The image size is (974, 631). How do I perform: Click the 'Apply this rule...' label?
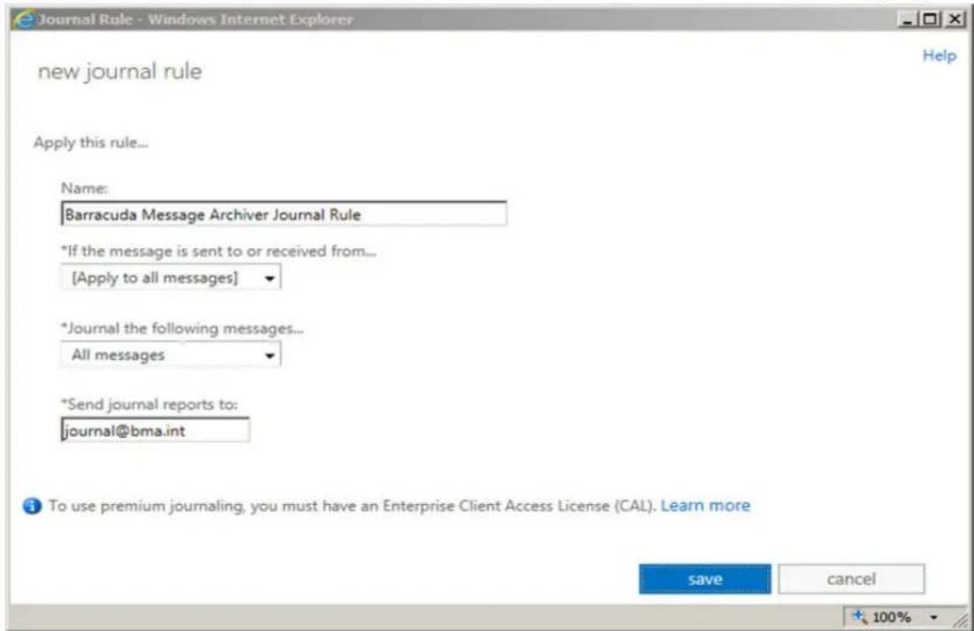pyautogui.click(x=91, y=142)
